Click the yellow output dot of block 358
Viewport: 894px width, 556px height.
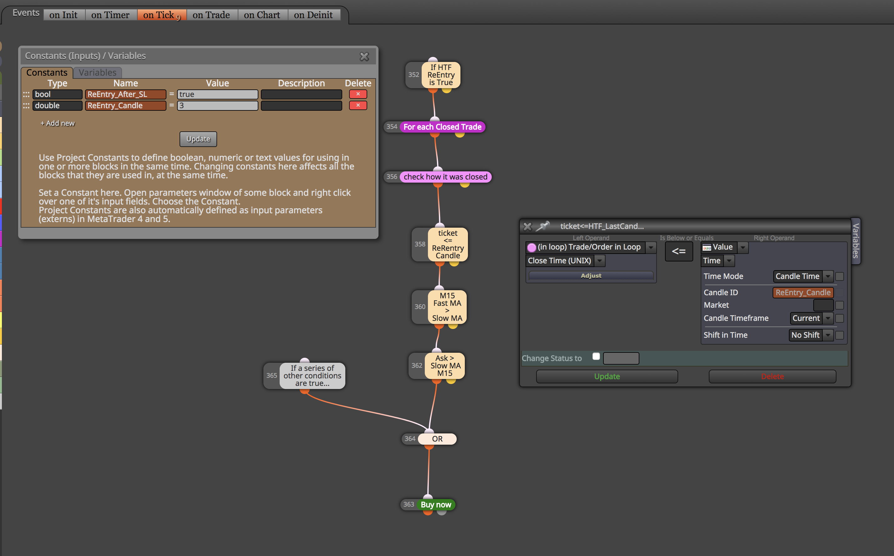click(454, 263)
